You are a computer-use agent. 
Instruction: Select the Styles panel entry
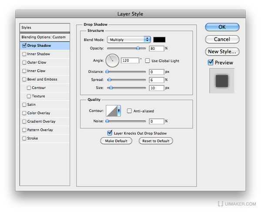coord(45,28)
